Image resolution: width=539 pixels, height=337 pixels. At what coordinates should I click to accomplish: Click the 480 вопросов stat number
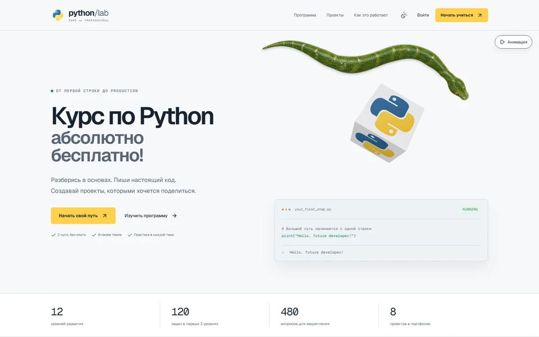click(290, 312)
